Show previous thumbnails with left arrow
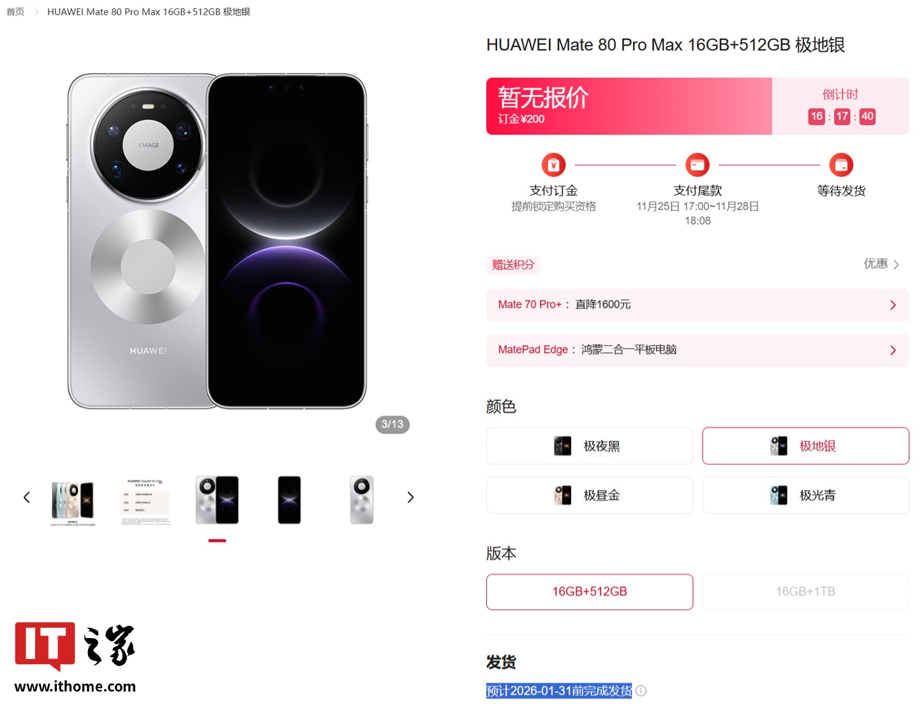Viewport: 919px width, 705px height. coord(27,498)
